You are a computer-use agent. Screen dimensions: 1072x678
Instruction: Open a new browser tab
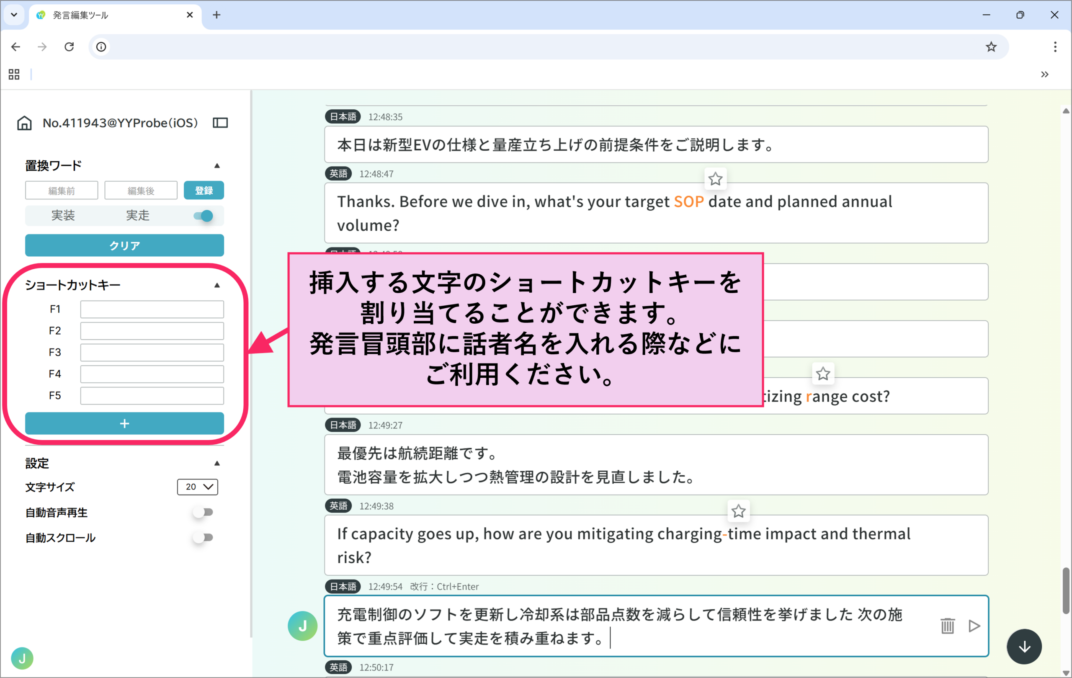(216, 15)
